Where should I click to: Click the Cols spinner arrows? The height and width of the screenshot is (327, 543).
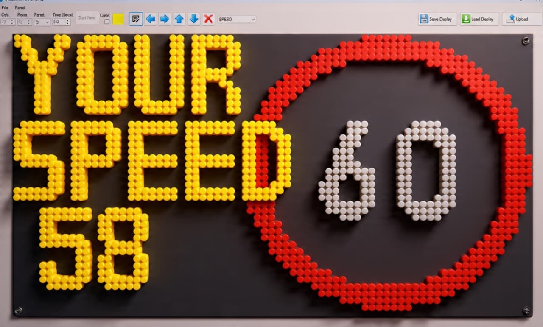coord(12,22)
